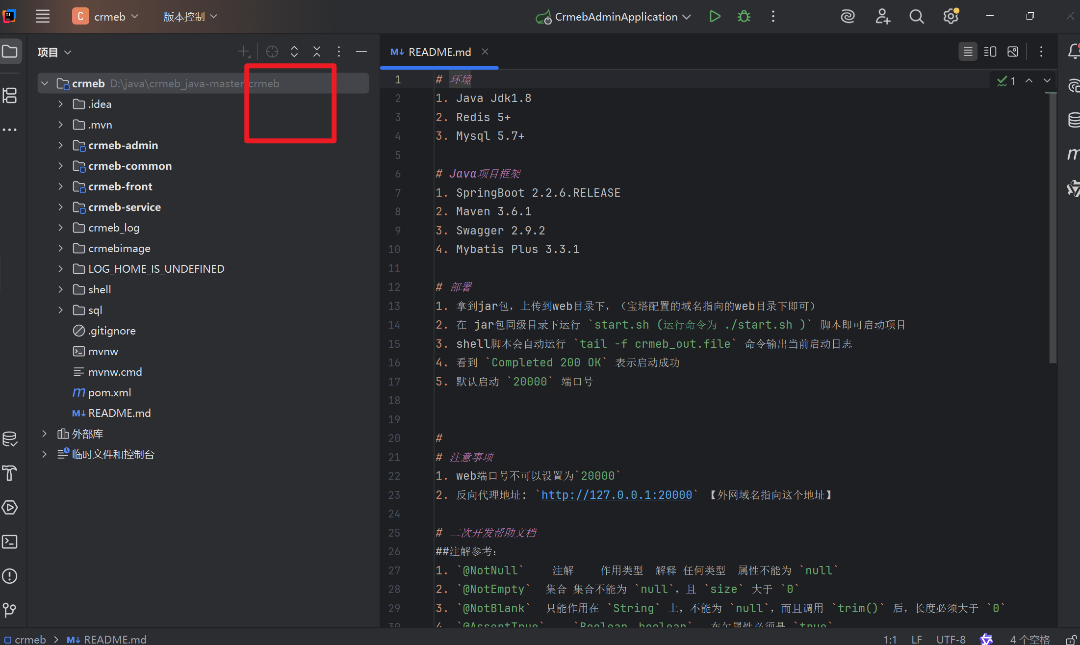
Task: Open IDE settings gear icon
Action: point(951,17)
